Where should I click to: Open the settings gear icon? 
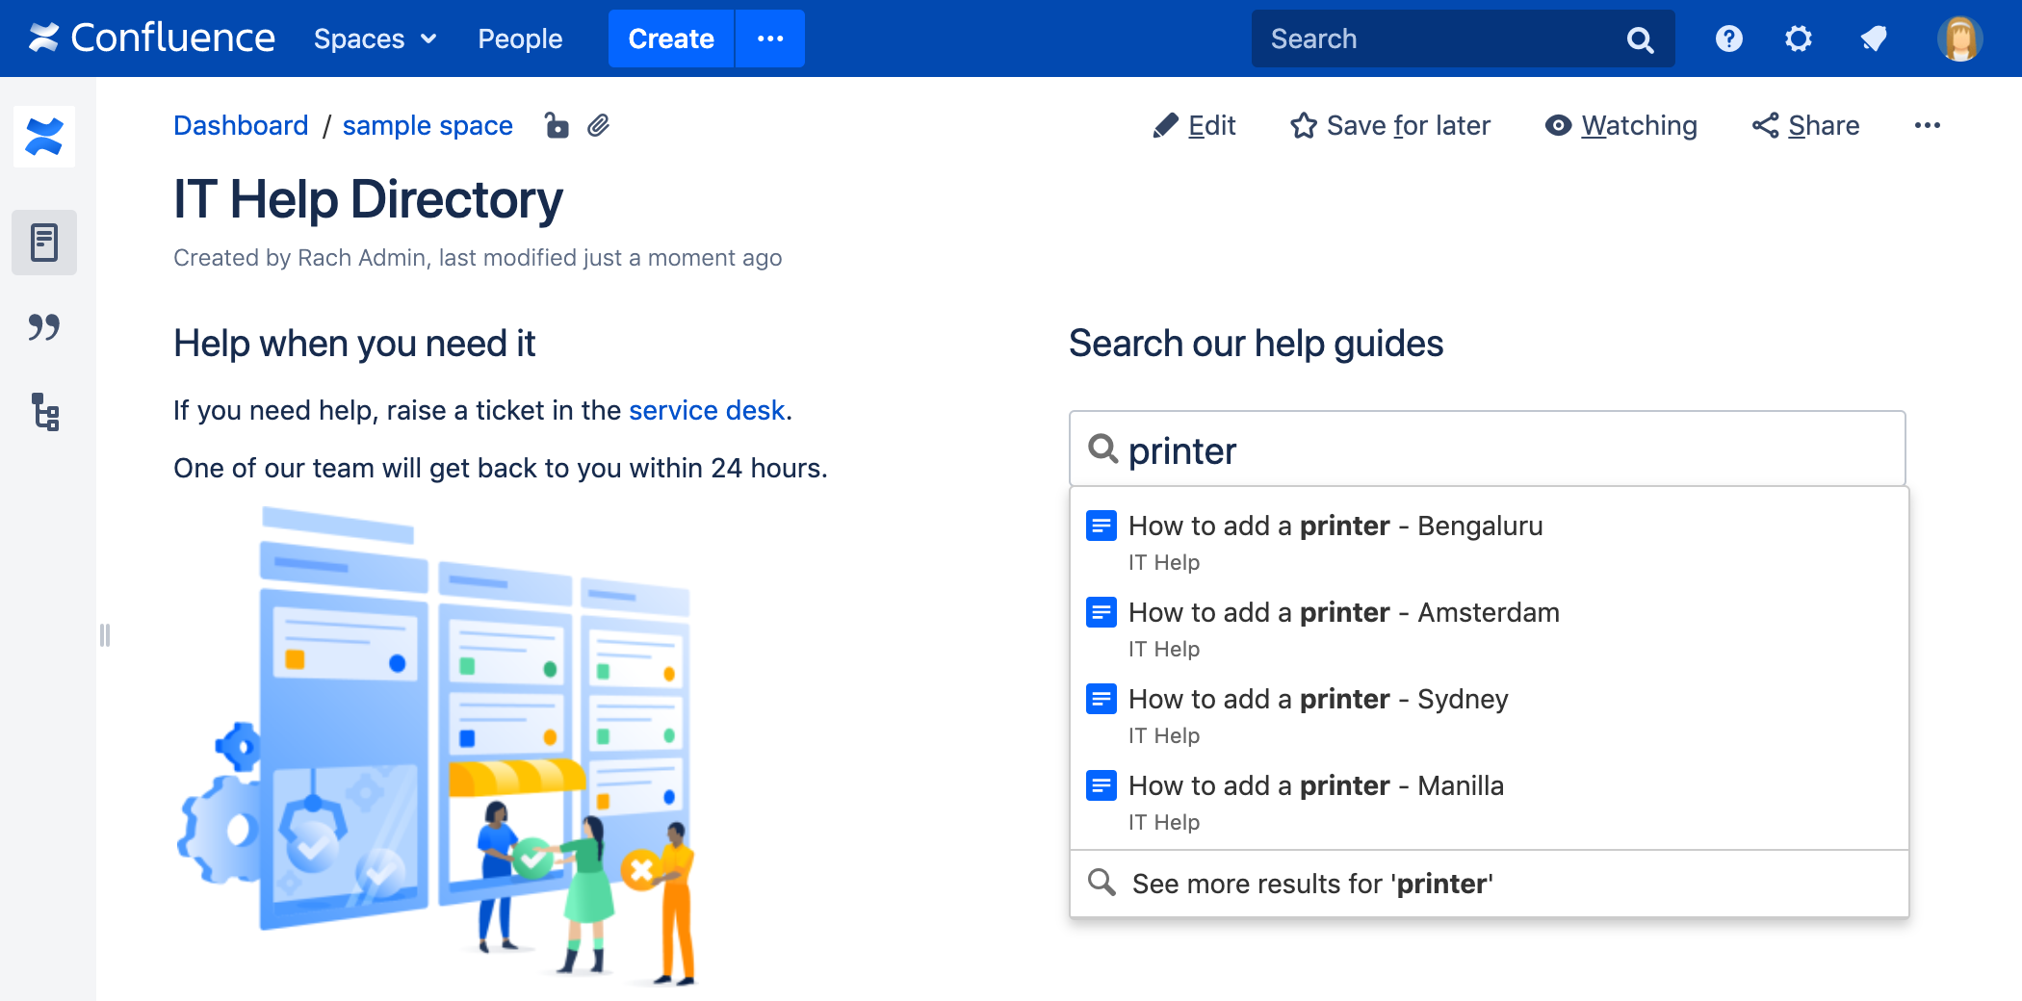pyautogui.click(x=1798, y=38)
